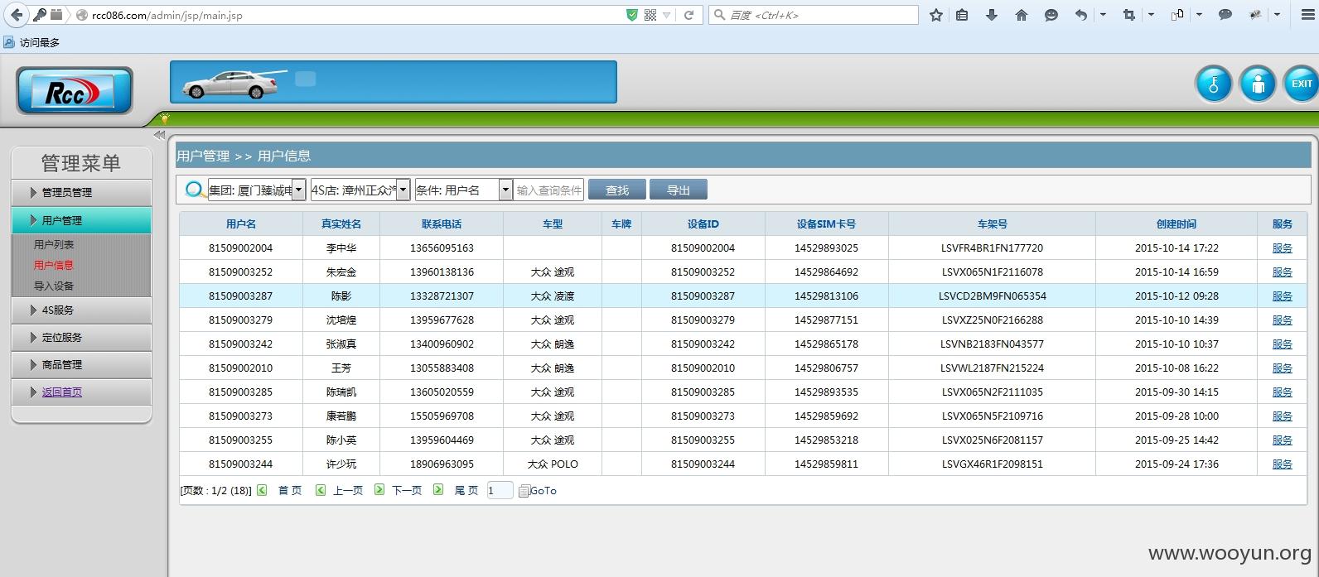Click the round EXIT button
This screenshot has width=1319, height=577.
[x=1302, y=84]
